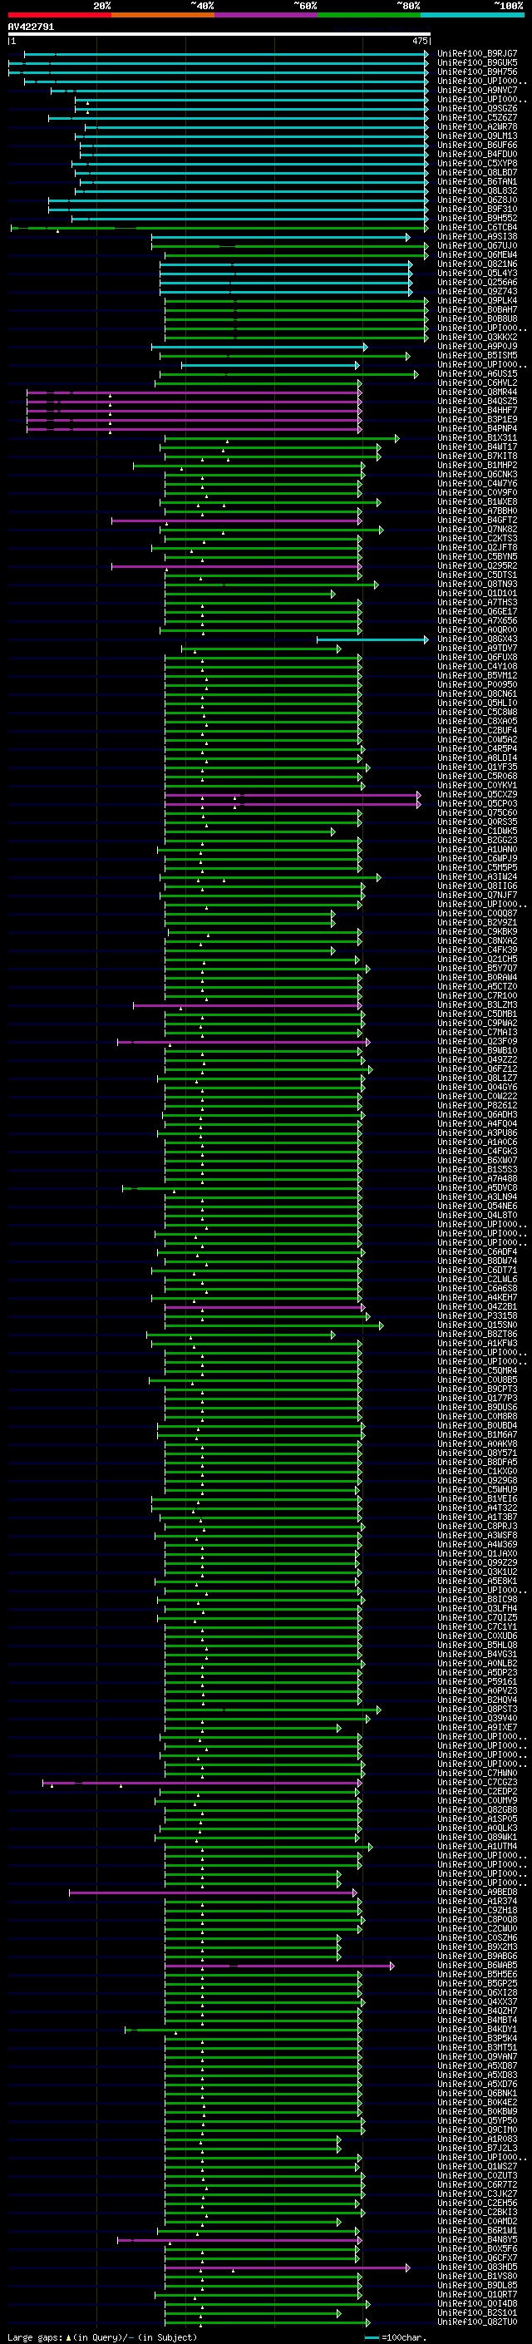Viewport: 532px width, 2344px height.
Task: Click the purple ~60% identity scale segment
Action: [x=267, y=15]
